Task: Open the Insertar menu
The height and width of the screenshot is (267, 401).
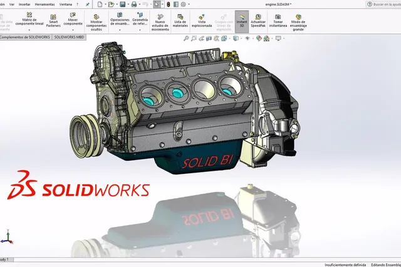Action: 24,4
